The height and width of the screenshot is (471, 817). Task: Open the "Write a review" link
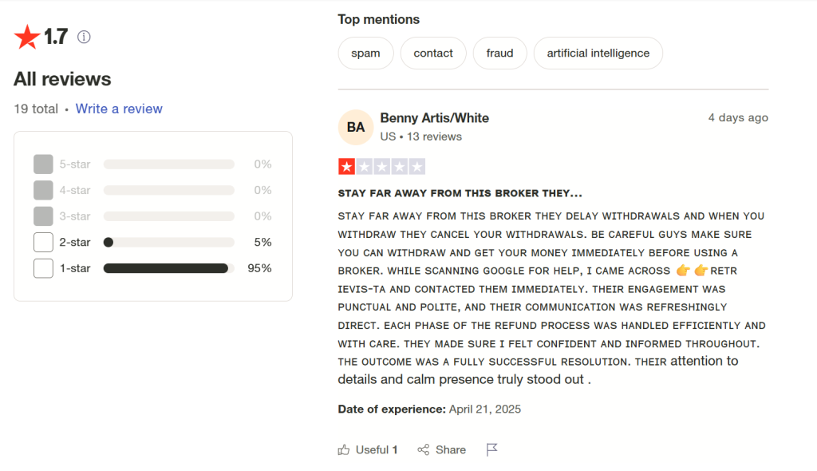point(119,109)
